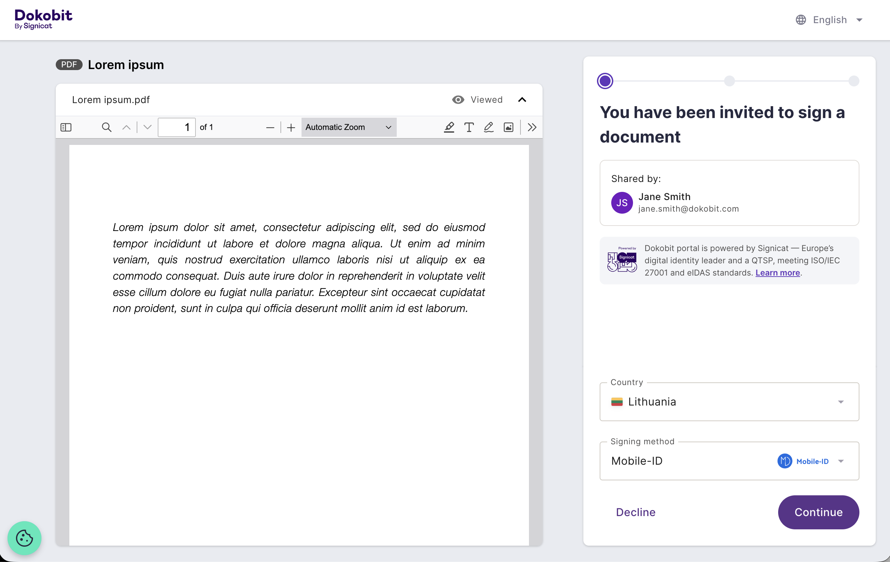
Task: Click the Lithuania flag icon
Action: point(617,402)
